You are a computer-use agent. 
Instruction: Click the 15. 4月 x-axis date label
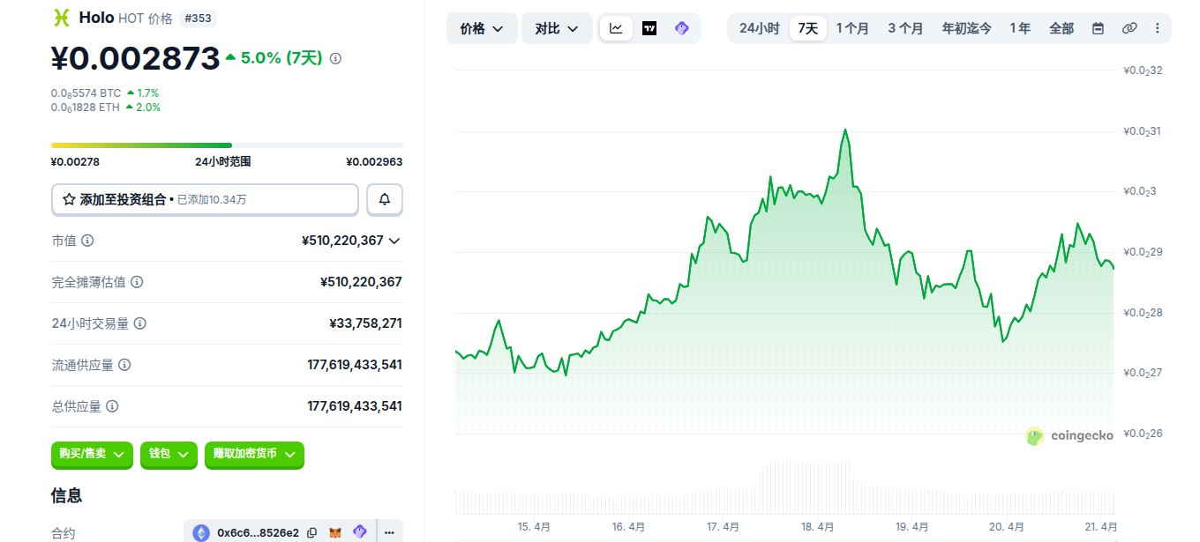point(534,527)
